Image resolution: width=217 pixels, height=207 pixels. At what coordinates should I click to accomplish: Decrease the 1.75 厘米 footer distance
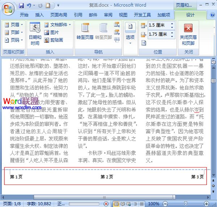tap(172, 36)
